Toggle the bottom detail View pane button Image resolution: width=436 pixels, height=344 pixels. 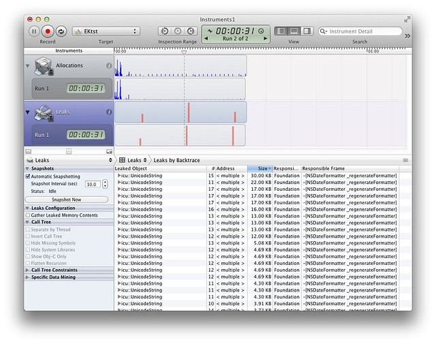[x=294, y=31]
